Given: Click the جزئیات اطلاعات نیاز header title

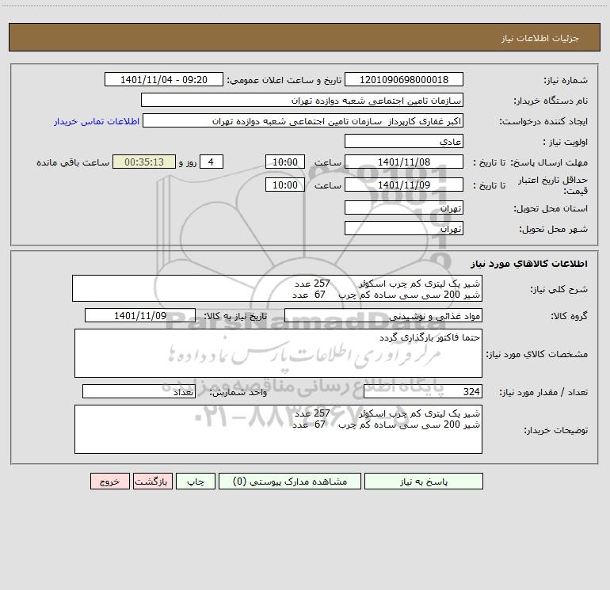Looking at the screenshot, I should [540, 38].
